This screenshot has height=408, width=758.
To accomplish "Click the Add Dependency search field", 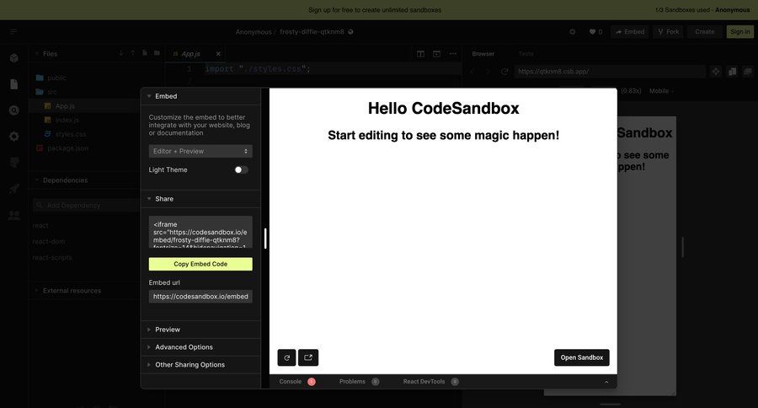I will coord(86,205).
